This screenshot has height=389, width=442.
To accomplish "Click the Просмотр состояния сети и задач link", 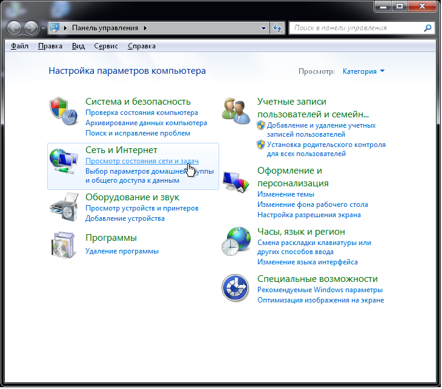I will point(142,161).
